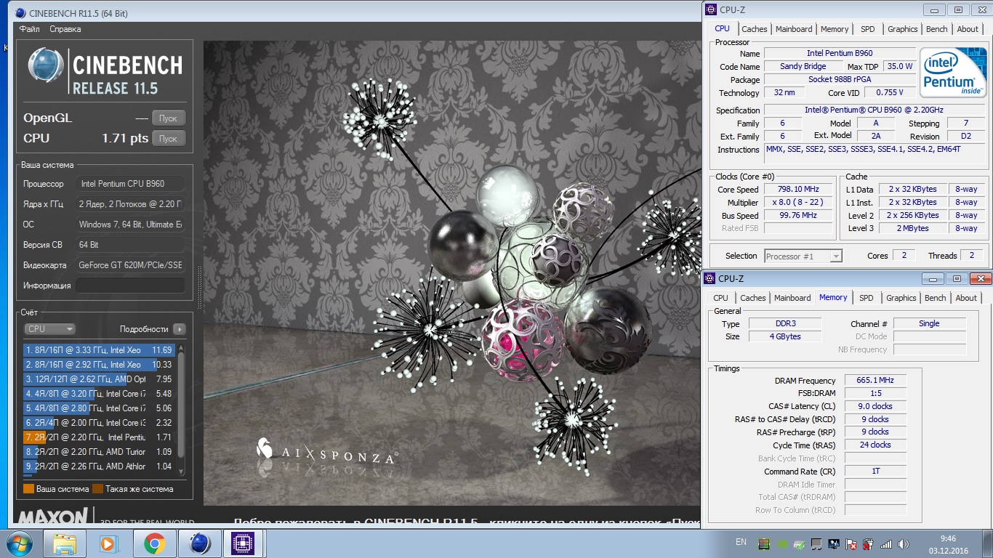
Task: Click the DRAM Frequency 665.1 MHz value
Action: click(875, 380)
